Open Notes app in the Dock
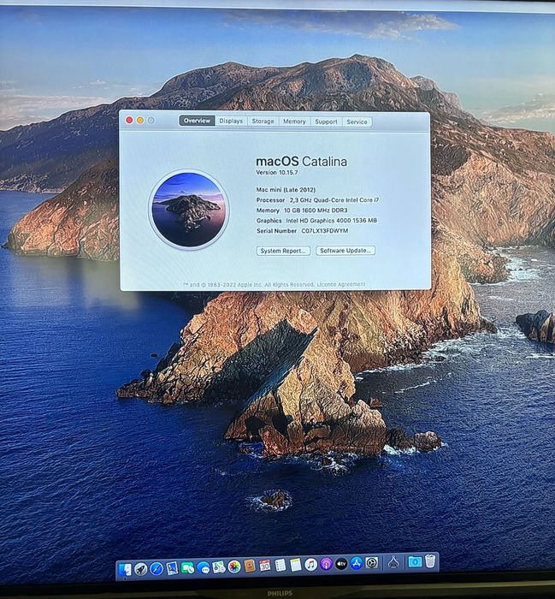 [x=295, y=565]
